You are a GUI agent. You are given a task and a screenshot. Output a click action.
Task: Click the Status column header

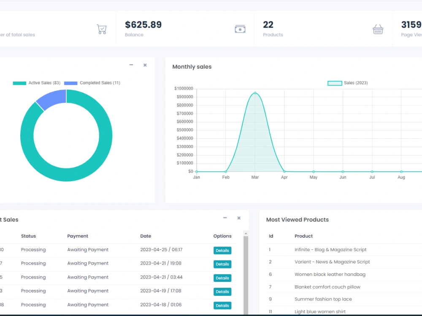click(28, 236)
